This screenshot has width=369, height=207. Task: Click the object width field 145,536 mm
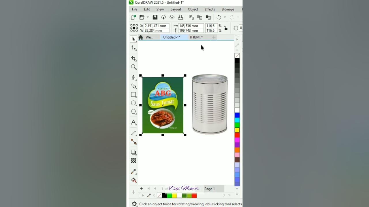(191, 26)
